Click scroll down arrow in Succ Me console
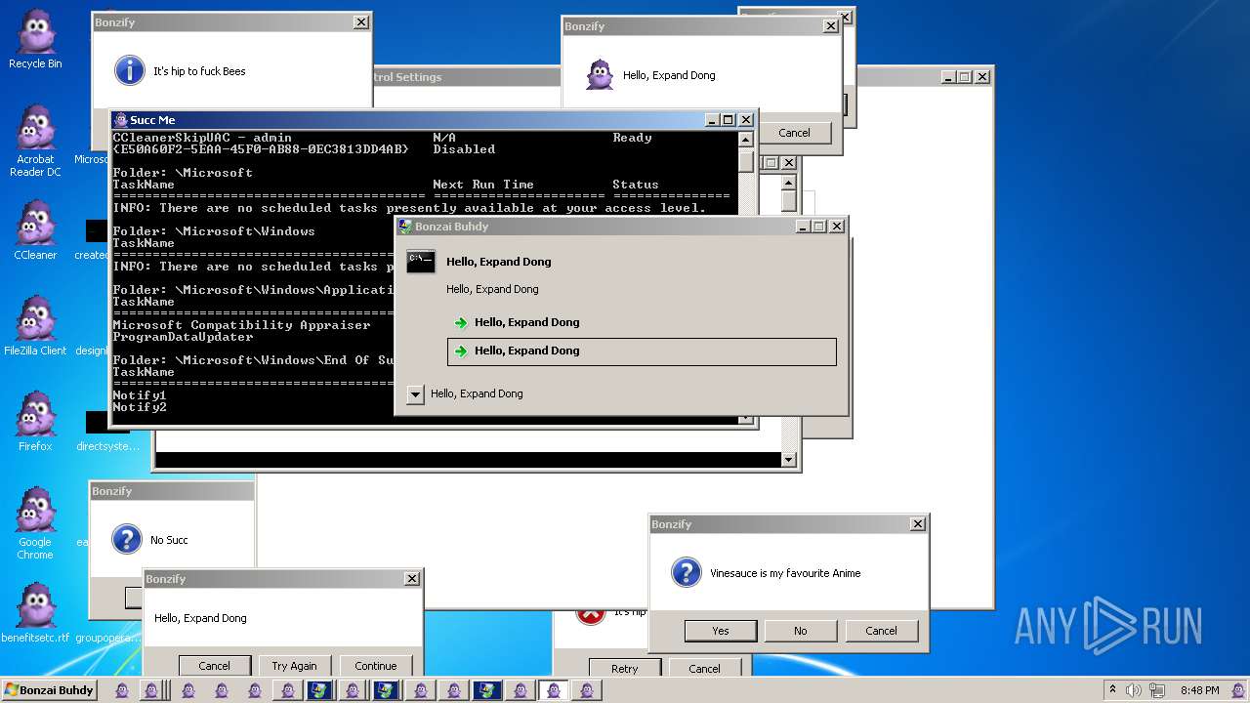 (746, 420)
